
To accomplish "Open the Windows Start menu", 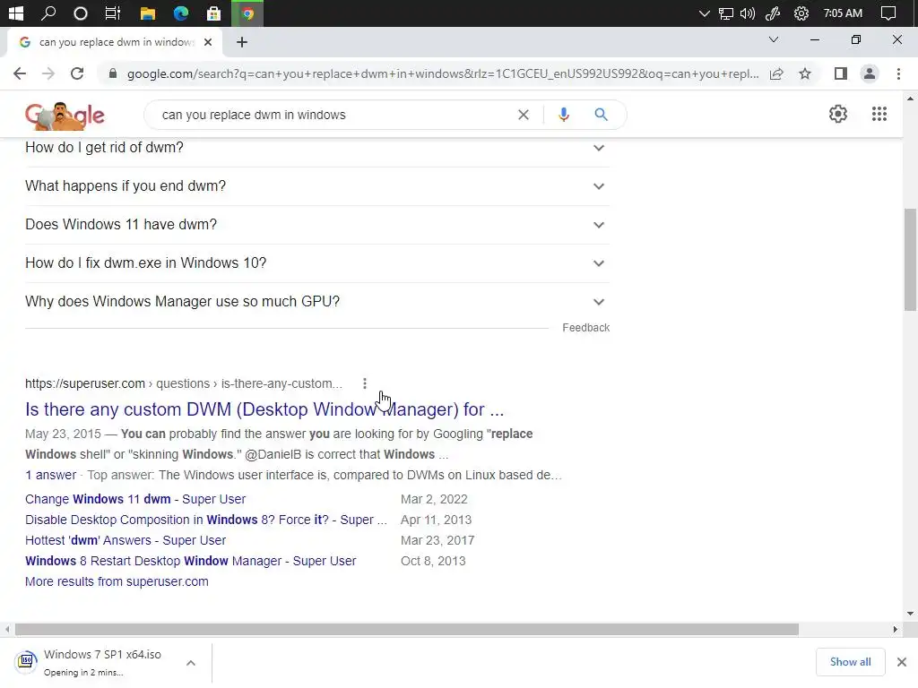I will tap(16, 13).
